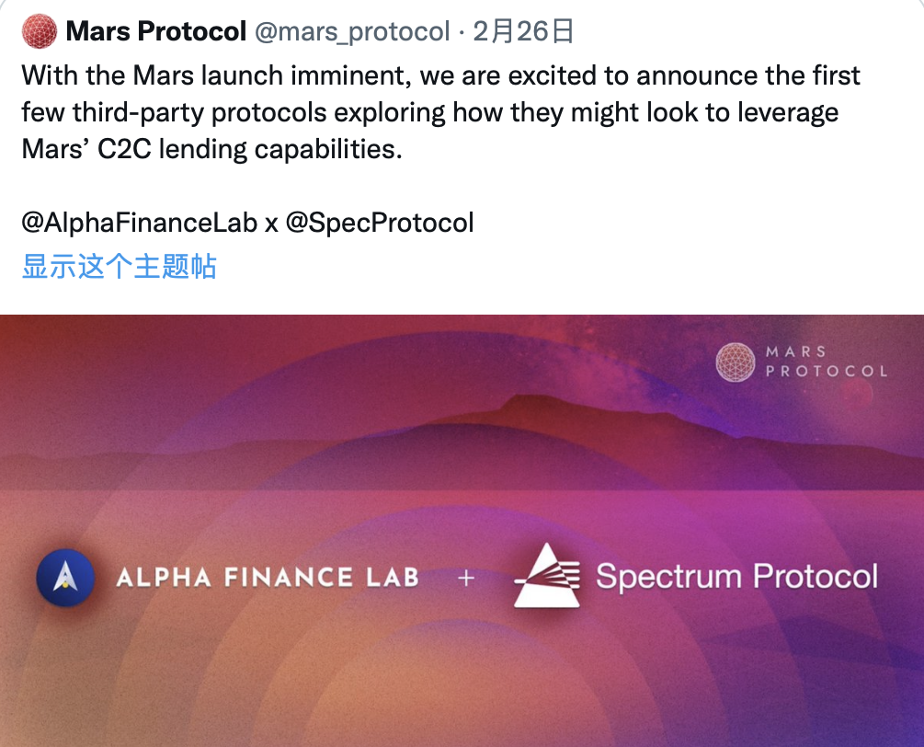
Task: Open the Mars Protocol display name
Action: [x=155, y=32]
